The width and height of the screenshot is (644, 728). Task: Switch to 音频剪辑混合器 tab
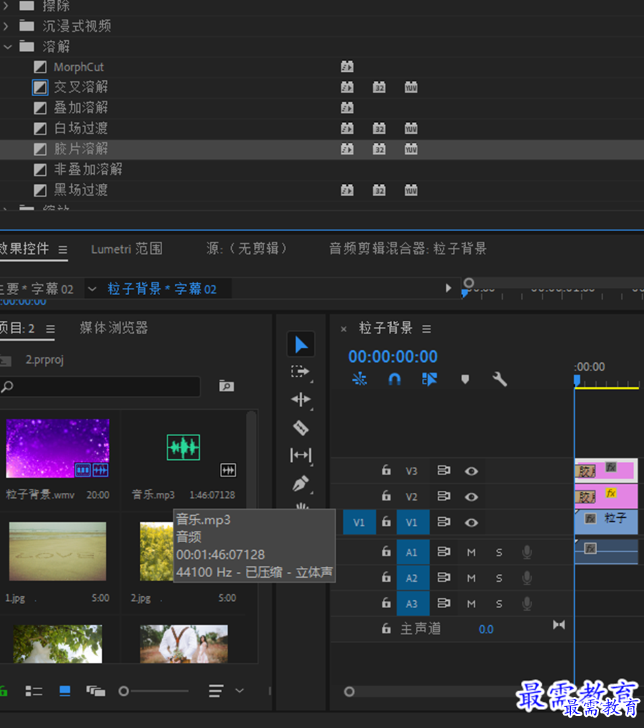[x=407, y=248]
